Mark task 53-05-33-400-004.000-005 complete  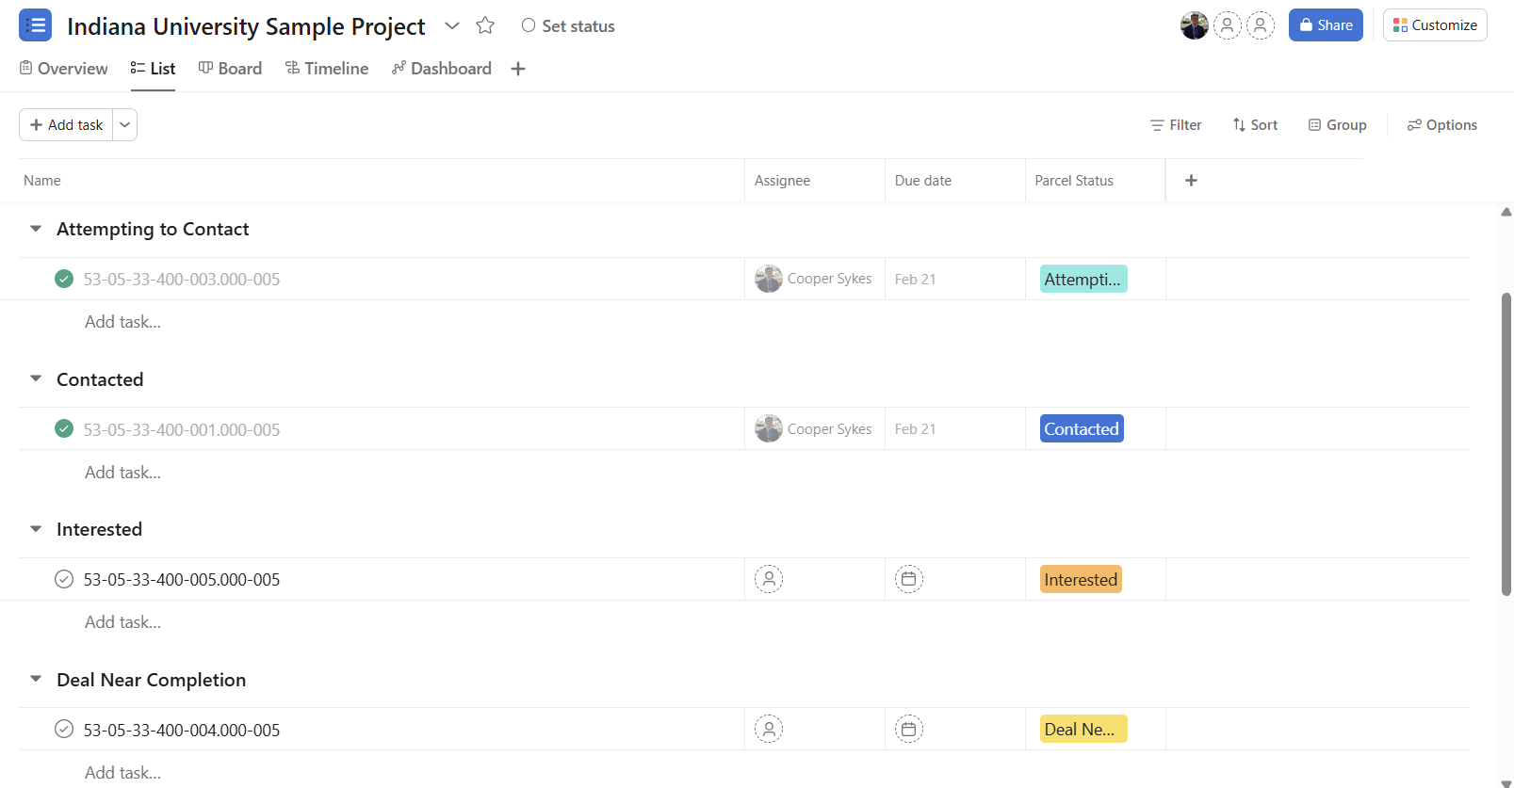pyautogui.click(x=64, y=729)
